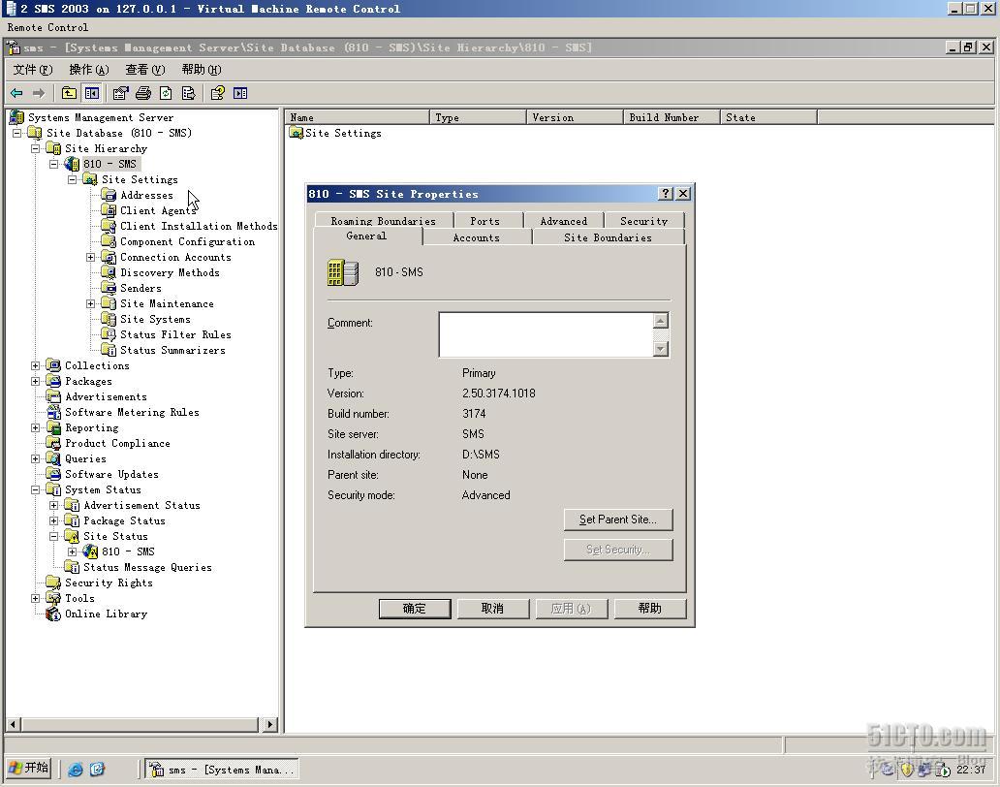This screenshot has height=787, width=1000.
Task: Expand the Connection Accounts node
Action: pyautogui.click(x=91, y=257)
